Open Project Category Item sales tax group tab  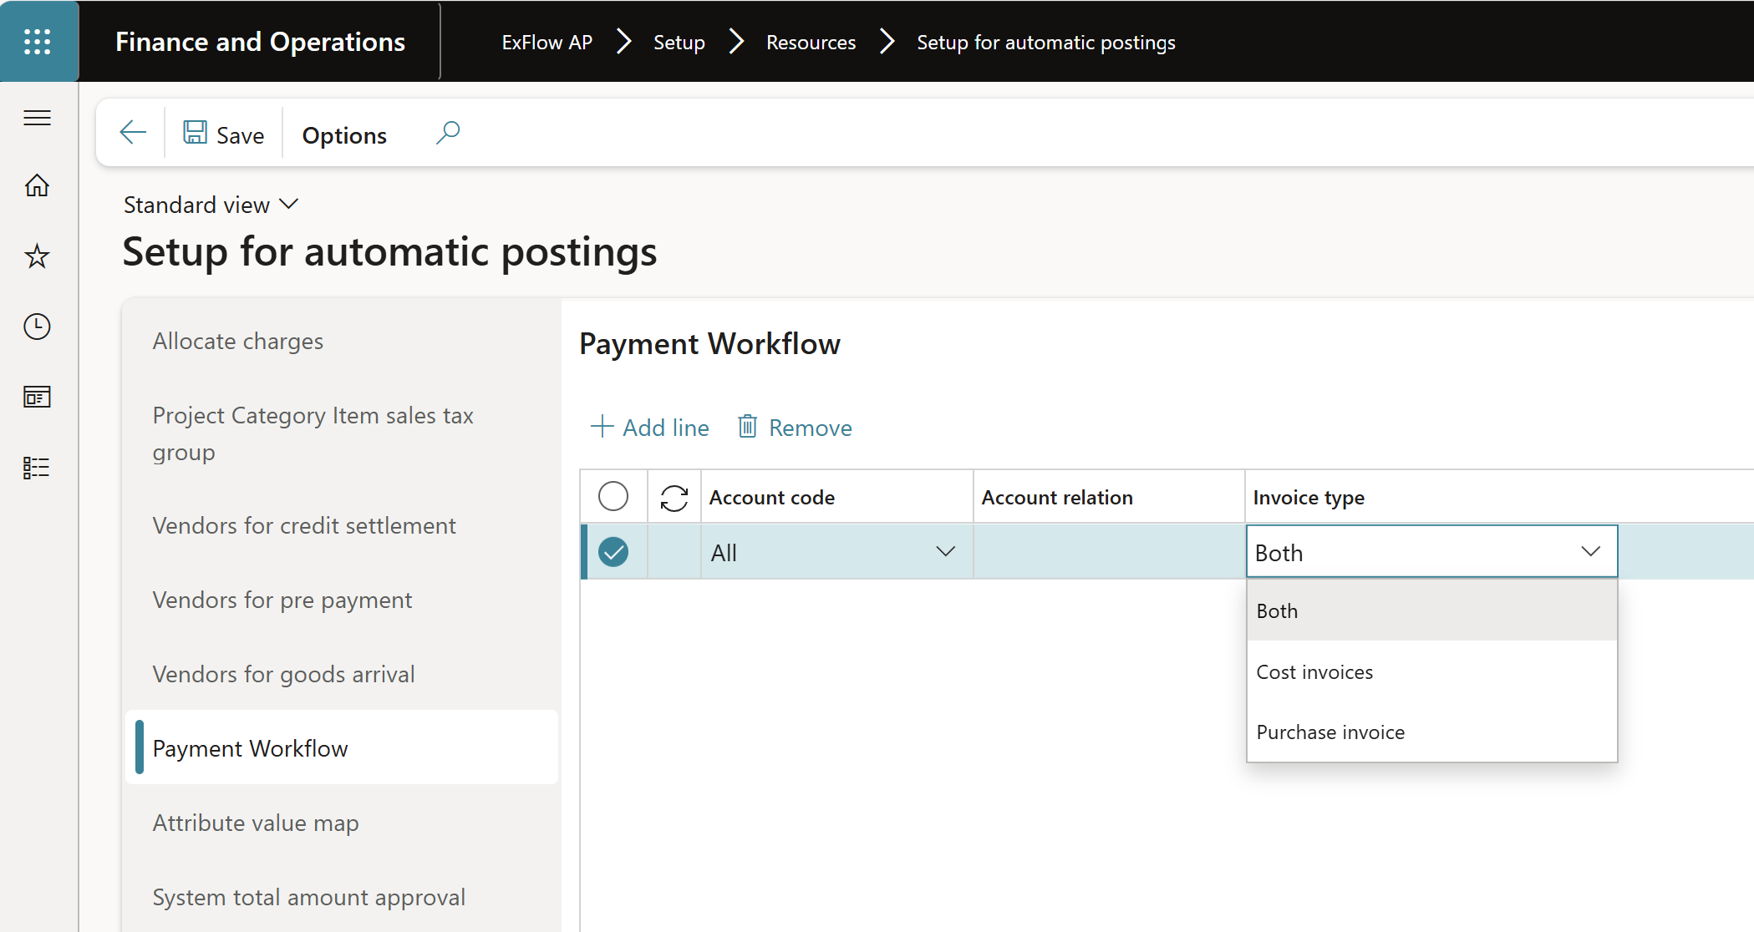341,433
